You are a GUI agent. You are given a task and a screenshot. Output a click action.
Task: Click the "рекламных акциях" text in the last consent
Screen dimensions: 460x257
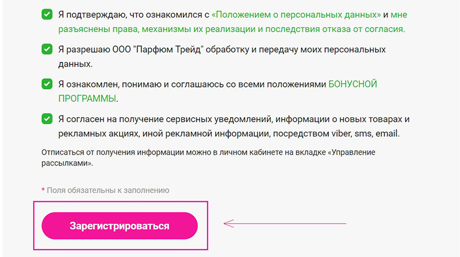(x=95, y=133)
